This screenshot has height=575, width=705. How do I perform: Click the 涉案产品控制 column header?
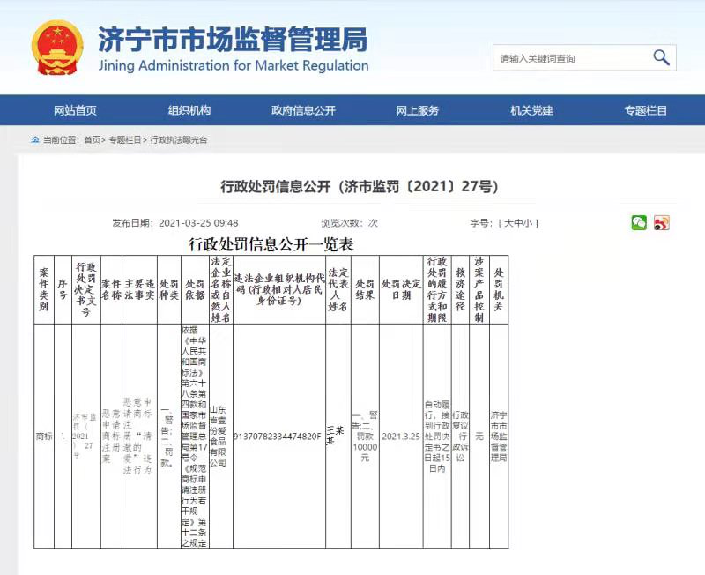pos(479,289)
